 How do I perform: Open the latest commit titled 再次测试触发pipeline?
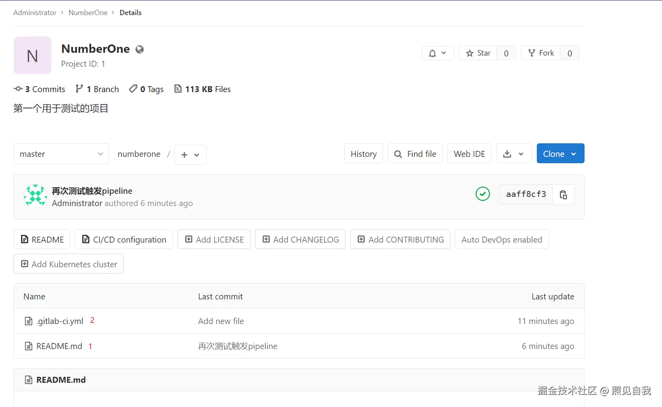pyautogui.click(x=92, y=191)
